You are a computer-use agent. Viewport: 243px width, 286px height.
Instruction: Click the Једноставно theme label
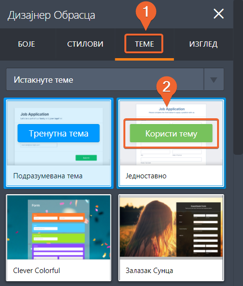[x=146, y=176]
